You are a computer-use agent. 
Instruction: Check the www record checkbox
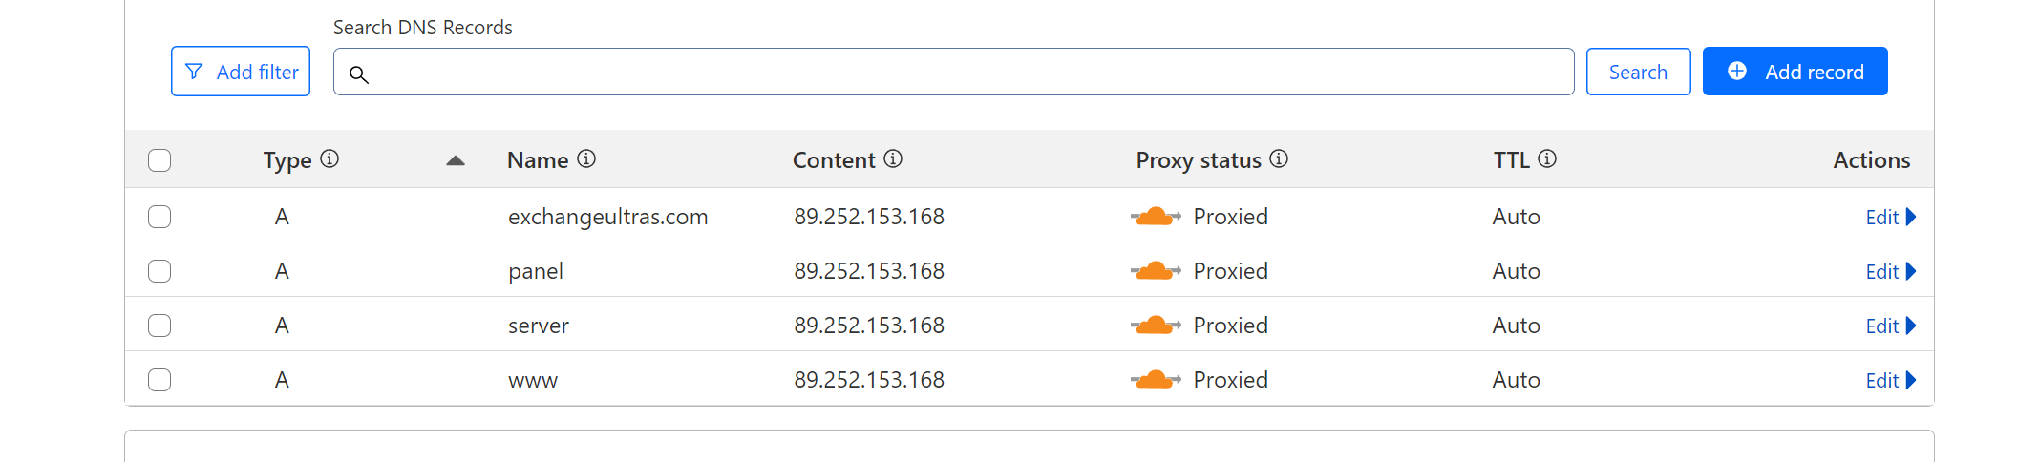(x=159, y=380)
